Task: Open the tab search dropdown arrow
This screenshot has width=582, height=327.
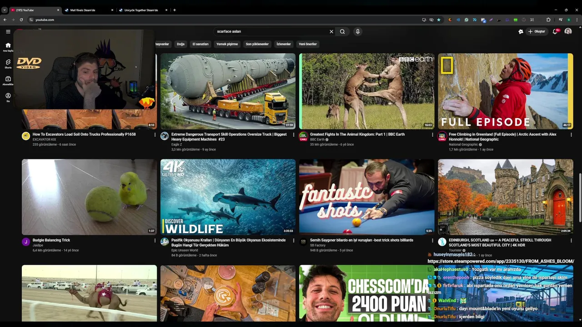Action: tap(5, 10)
